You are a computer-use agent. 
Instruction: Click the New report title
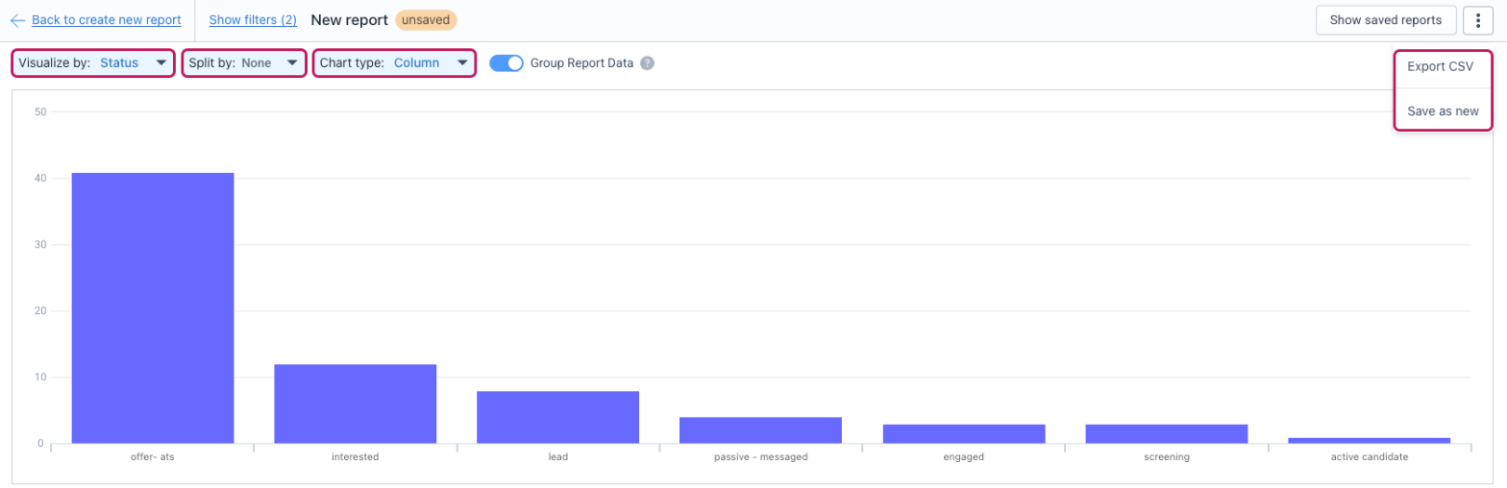(x=350, y=19)
